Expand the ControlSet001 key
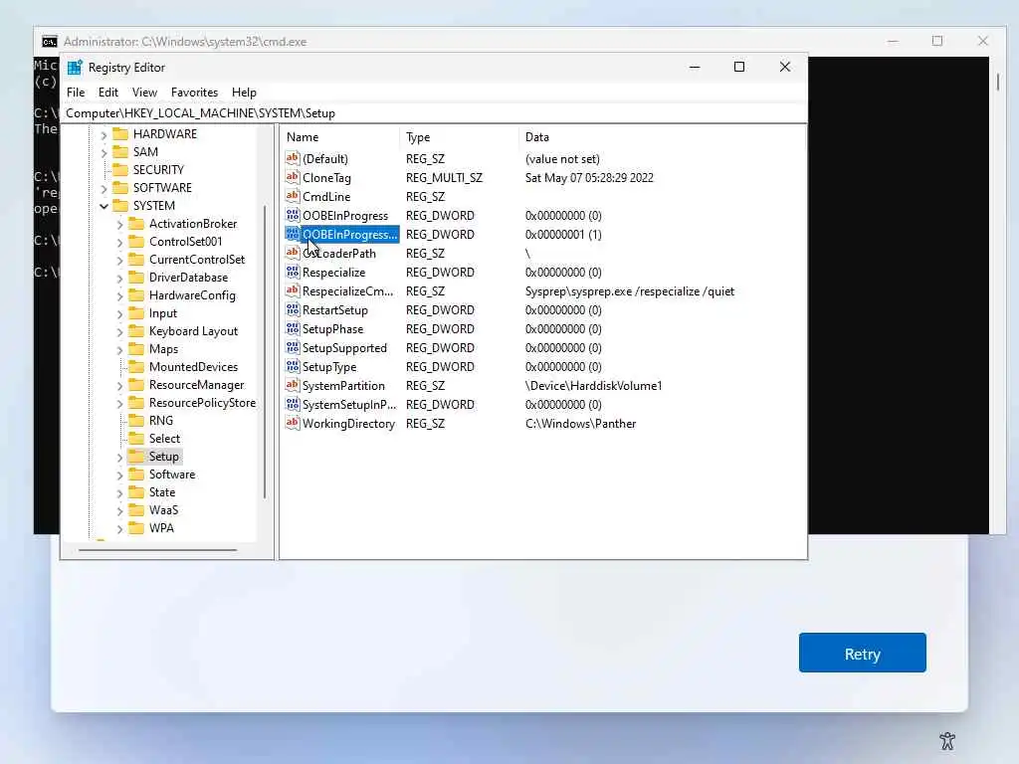The height and width of the screenshot is (764, 1019). (x=119, y=243)
